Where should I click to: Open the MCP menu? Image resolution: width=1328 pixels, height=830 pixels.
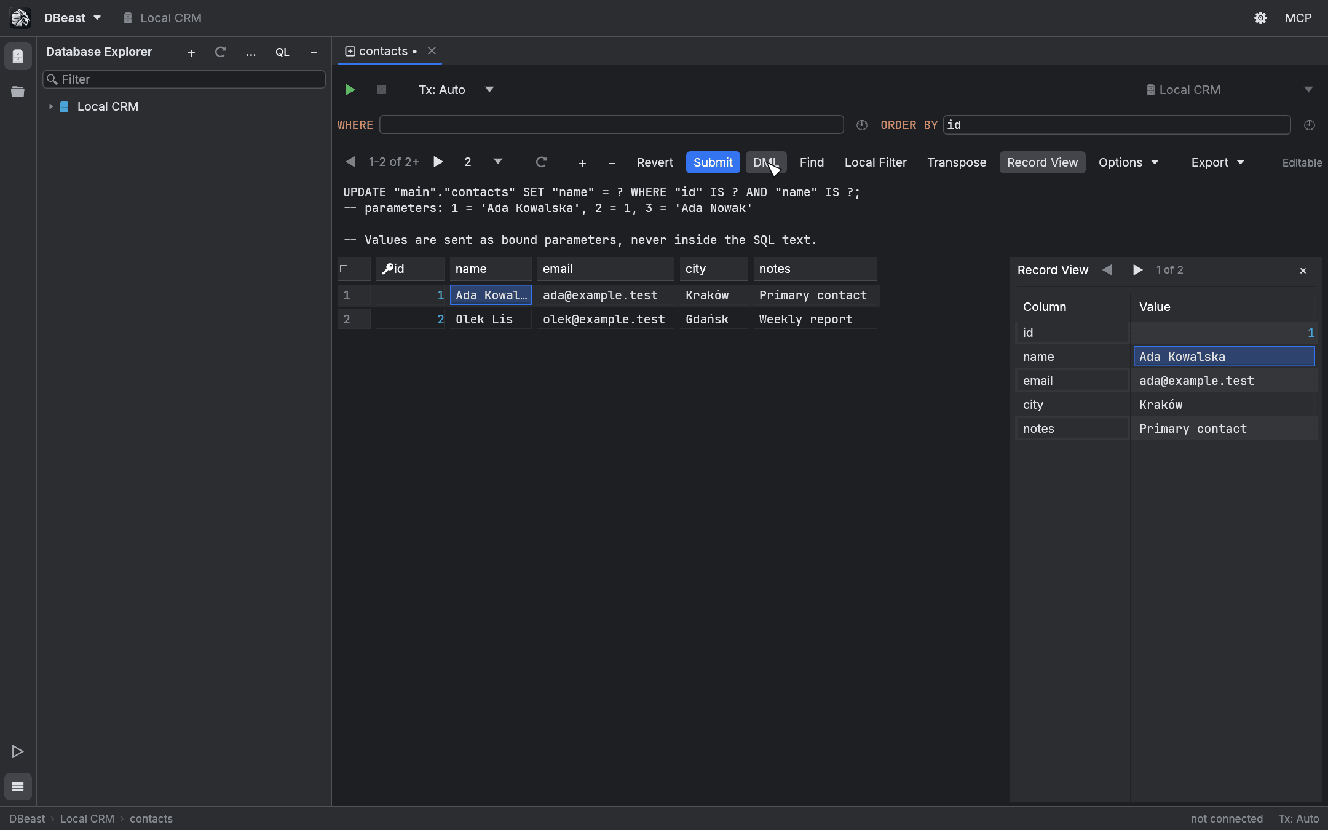point(1298,18)
